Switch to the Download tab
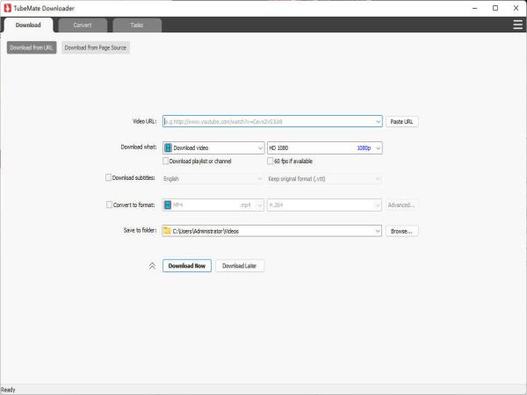The width and height of the screenshot is (527, 395). (x=28, y=25)
